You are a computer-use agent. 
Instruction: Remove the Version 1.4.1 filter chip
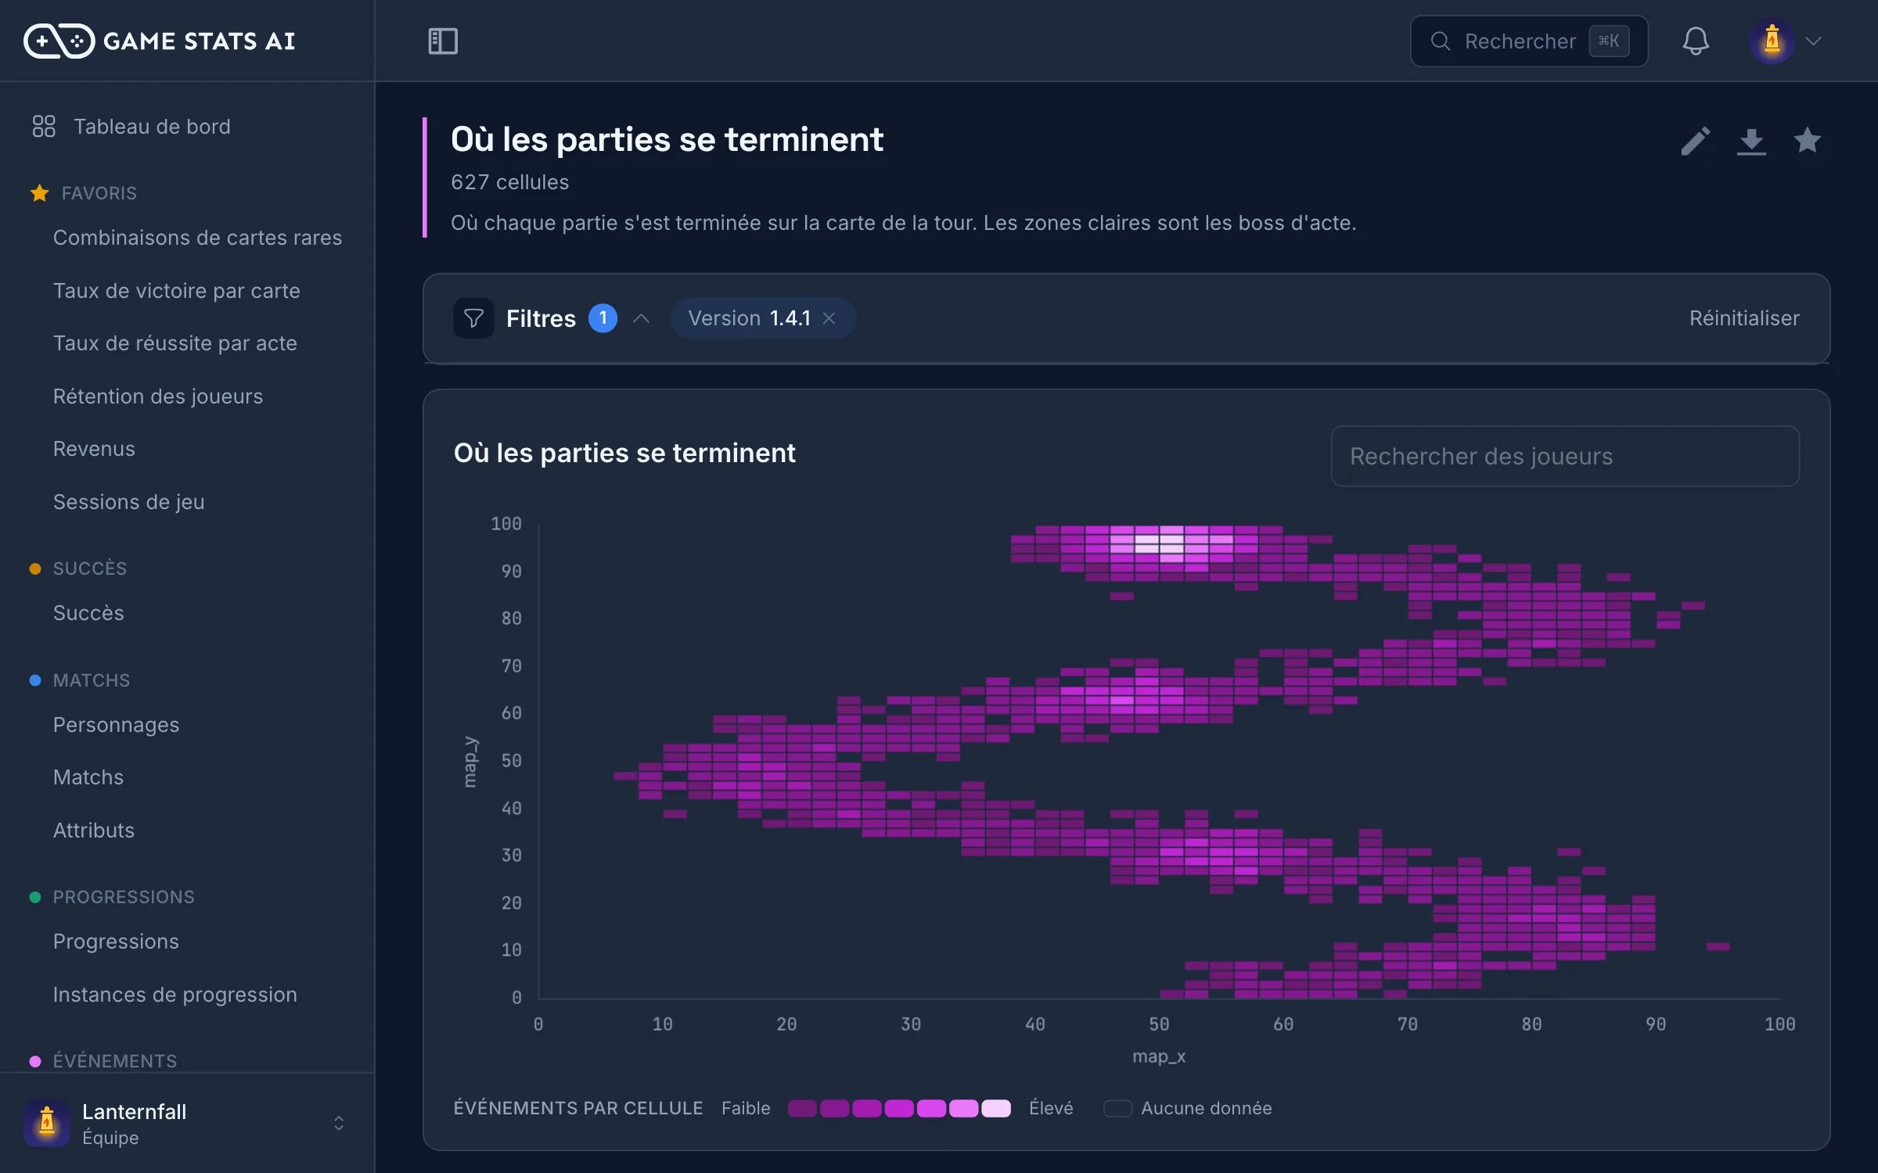click(x=829, y=318)
